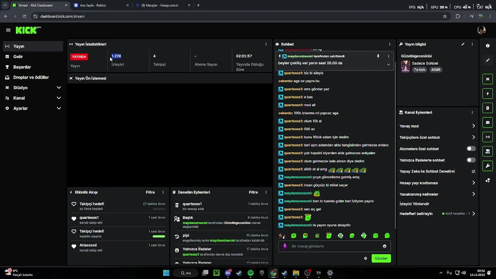Expand Takipçilere özel sohbet options
496x279 pixels.
point(473,137)
